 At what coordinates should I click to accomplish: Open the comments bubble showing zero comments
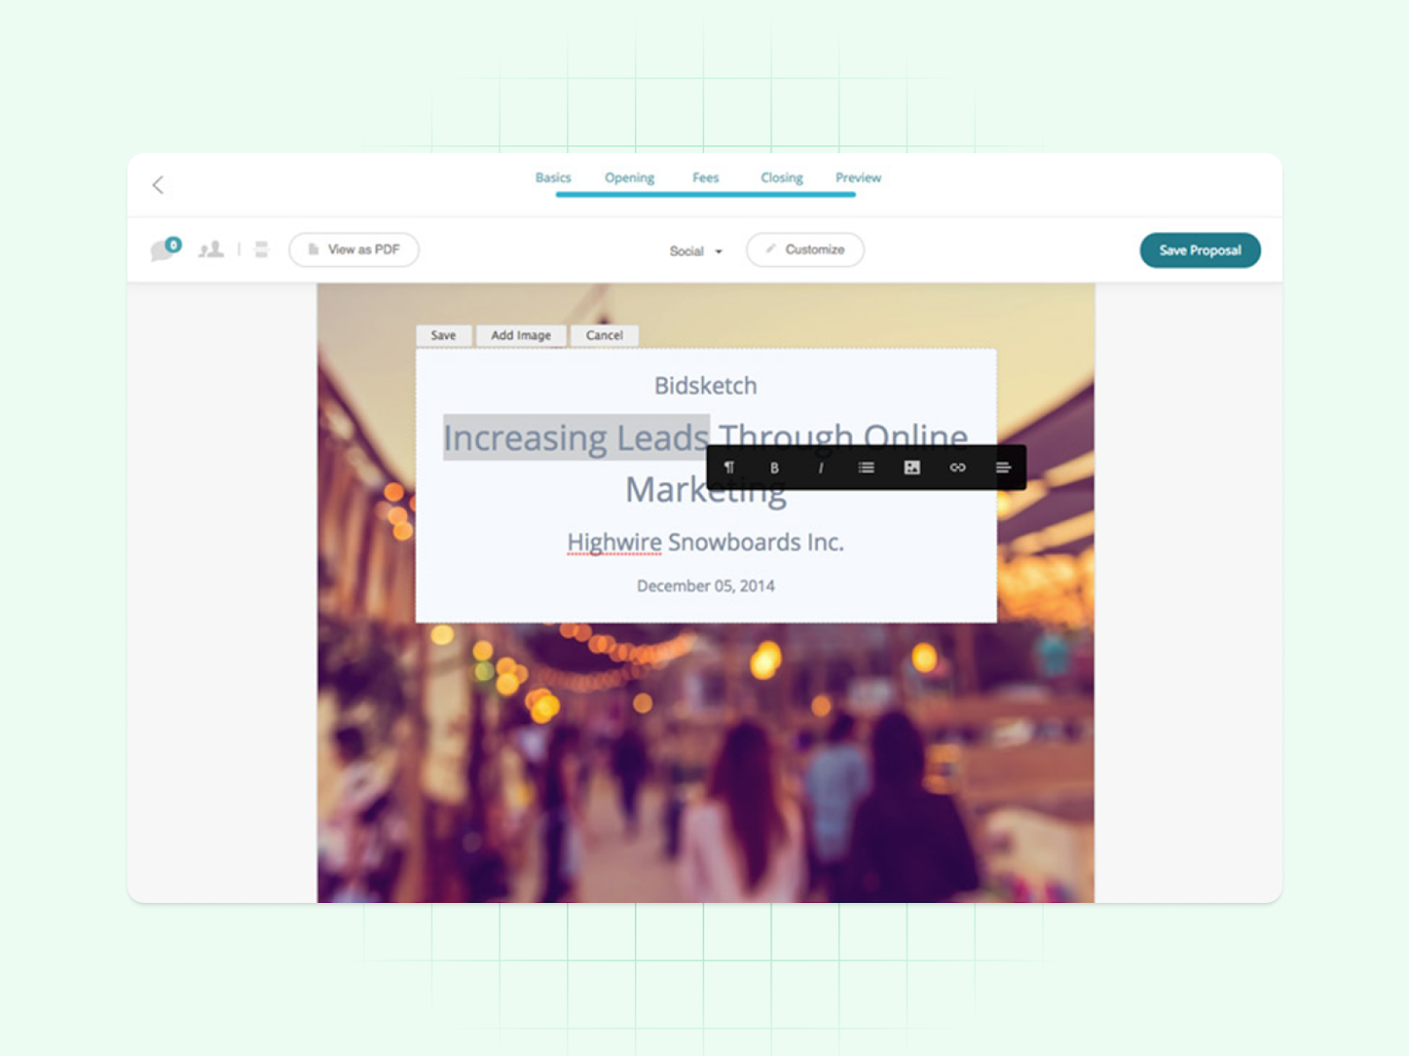(x=163, y=250)
